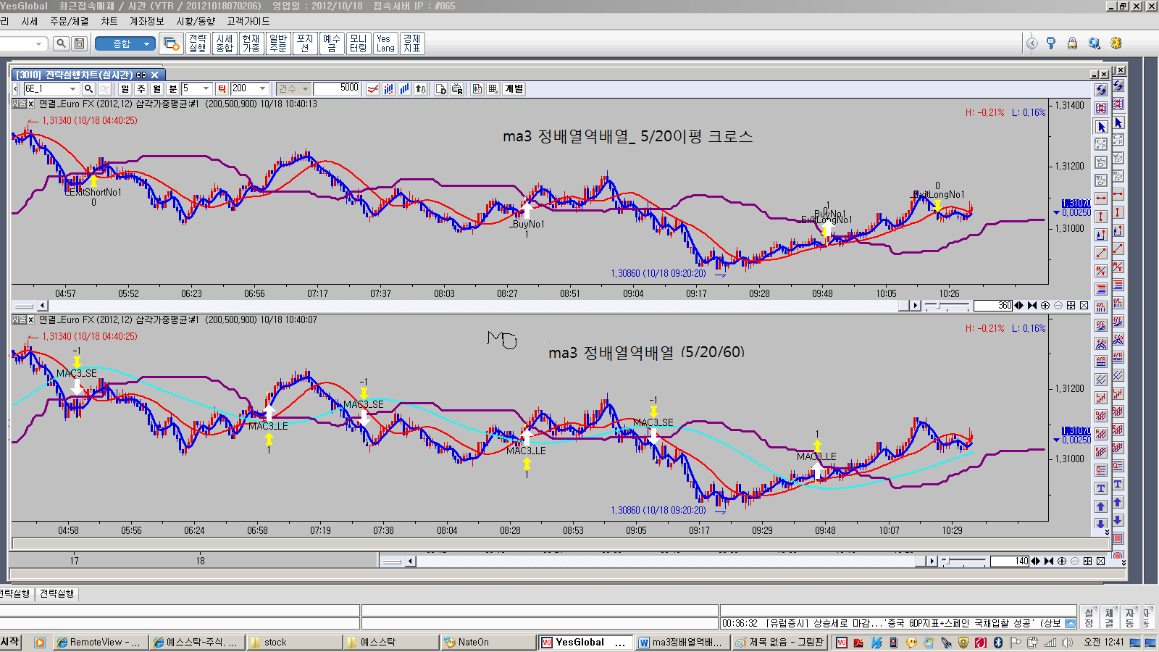Click the 5000 bar count input field
The image size is (1159, 652).
tap(338, 88)
